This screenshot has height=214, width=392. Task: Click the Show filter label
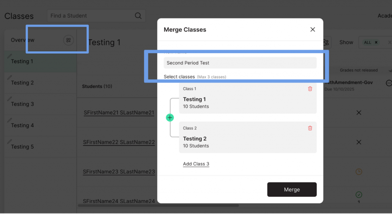pyautogui.click(x=346, y=42)
